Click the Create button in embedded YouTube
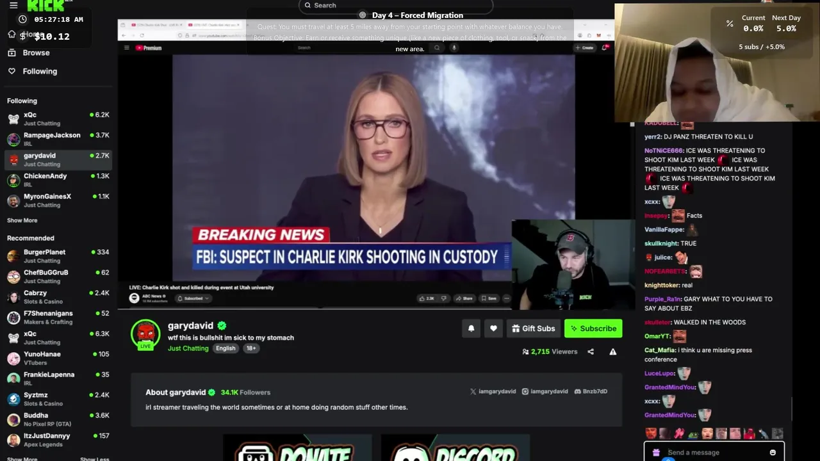The width and height of the screenshot is (820, 461). (585, 48)
